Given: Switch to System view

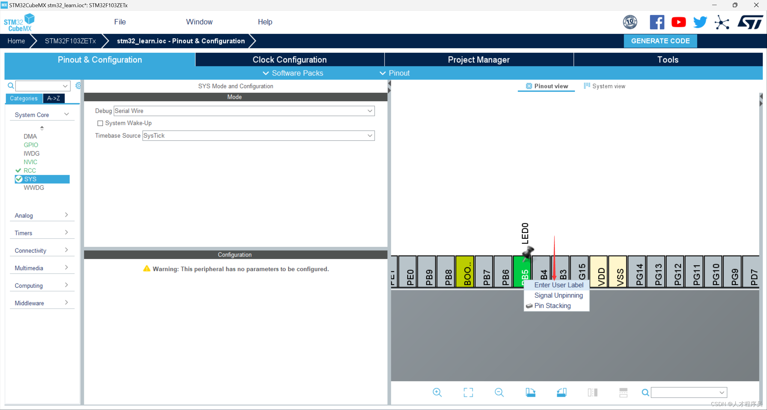Looking at the screenshot, I should pos(605,86).
